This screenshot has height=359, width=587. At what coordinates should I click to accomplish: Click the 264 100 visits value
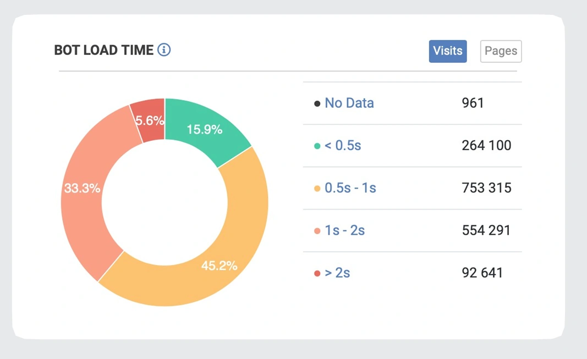[486, 146]
